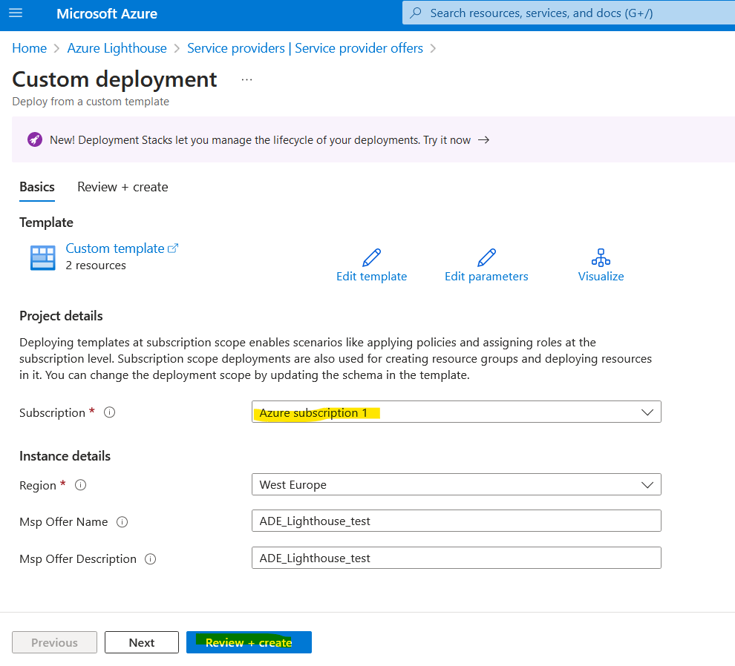Open the ellipsis menu beside Custom deployment

click(x=246, y=80)
